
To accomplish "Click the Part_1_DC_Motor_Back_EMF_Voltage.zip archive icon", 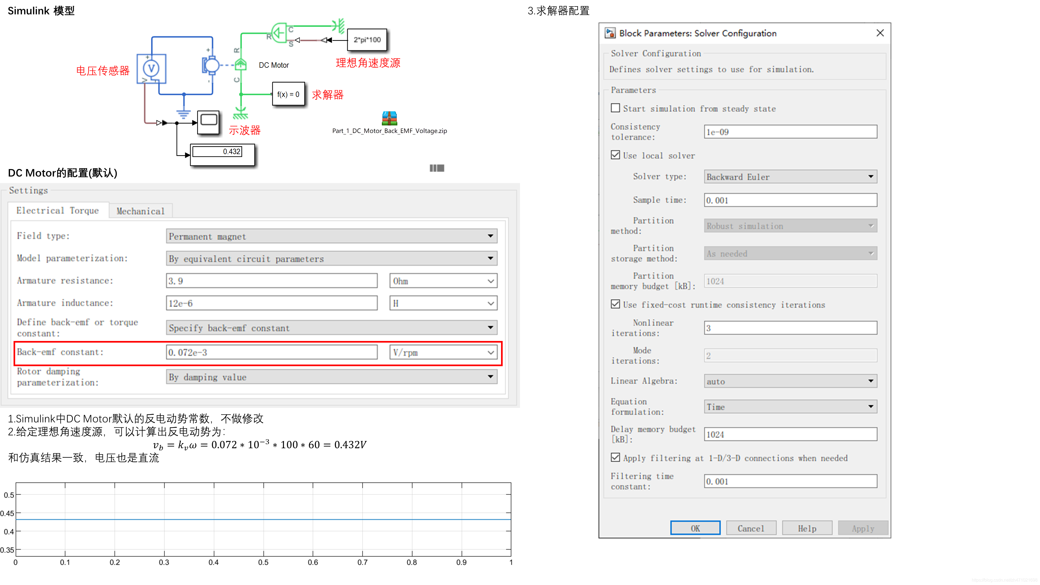I will pyautogui.click(x=389, y=119).
